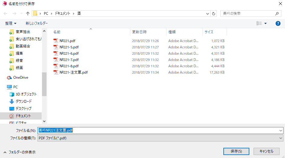Image resolution: width=285 pixels, height=158 pixels.
Task: Select file №221-5.pdf
Action: 69,47
